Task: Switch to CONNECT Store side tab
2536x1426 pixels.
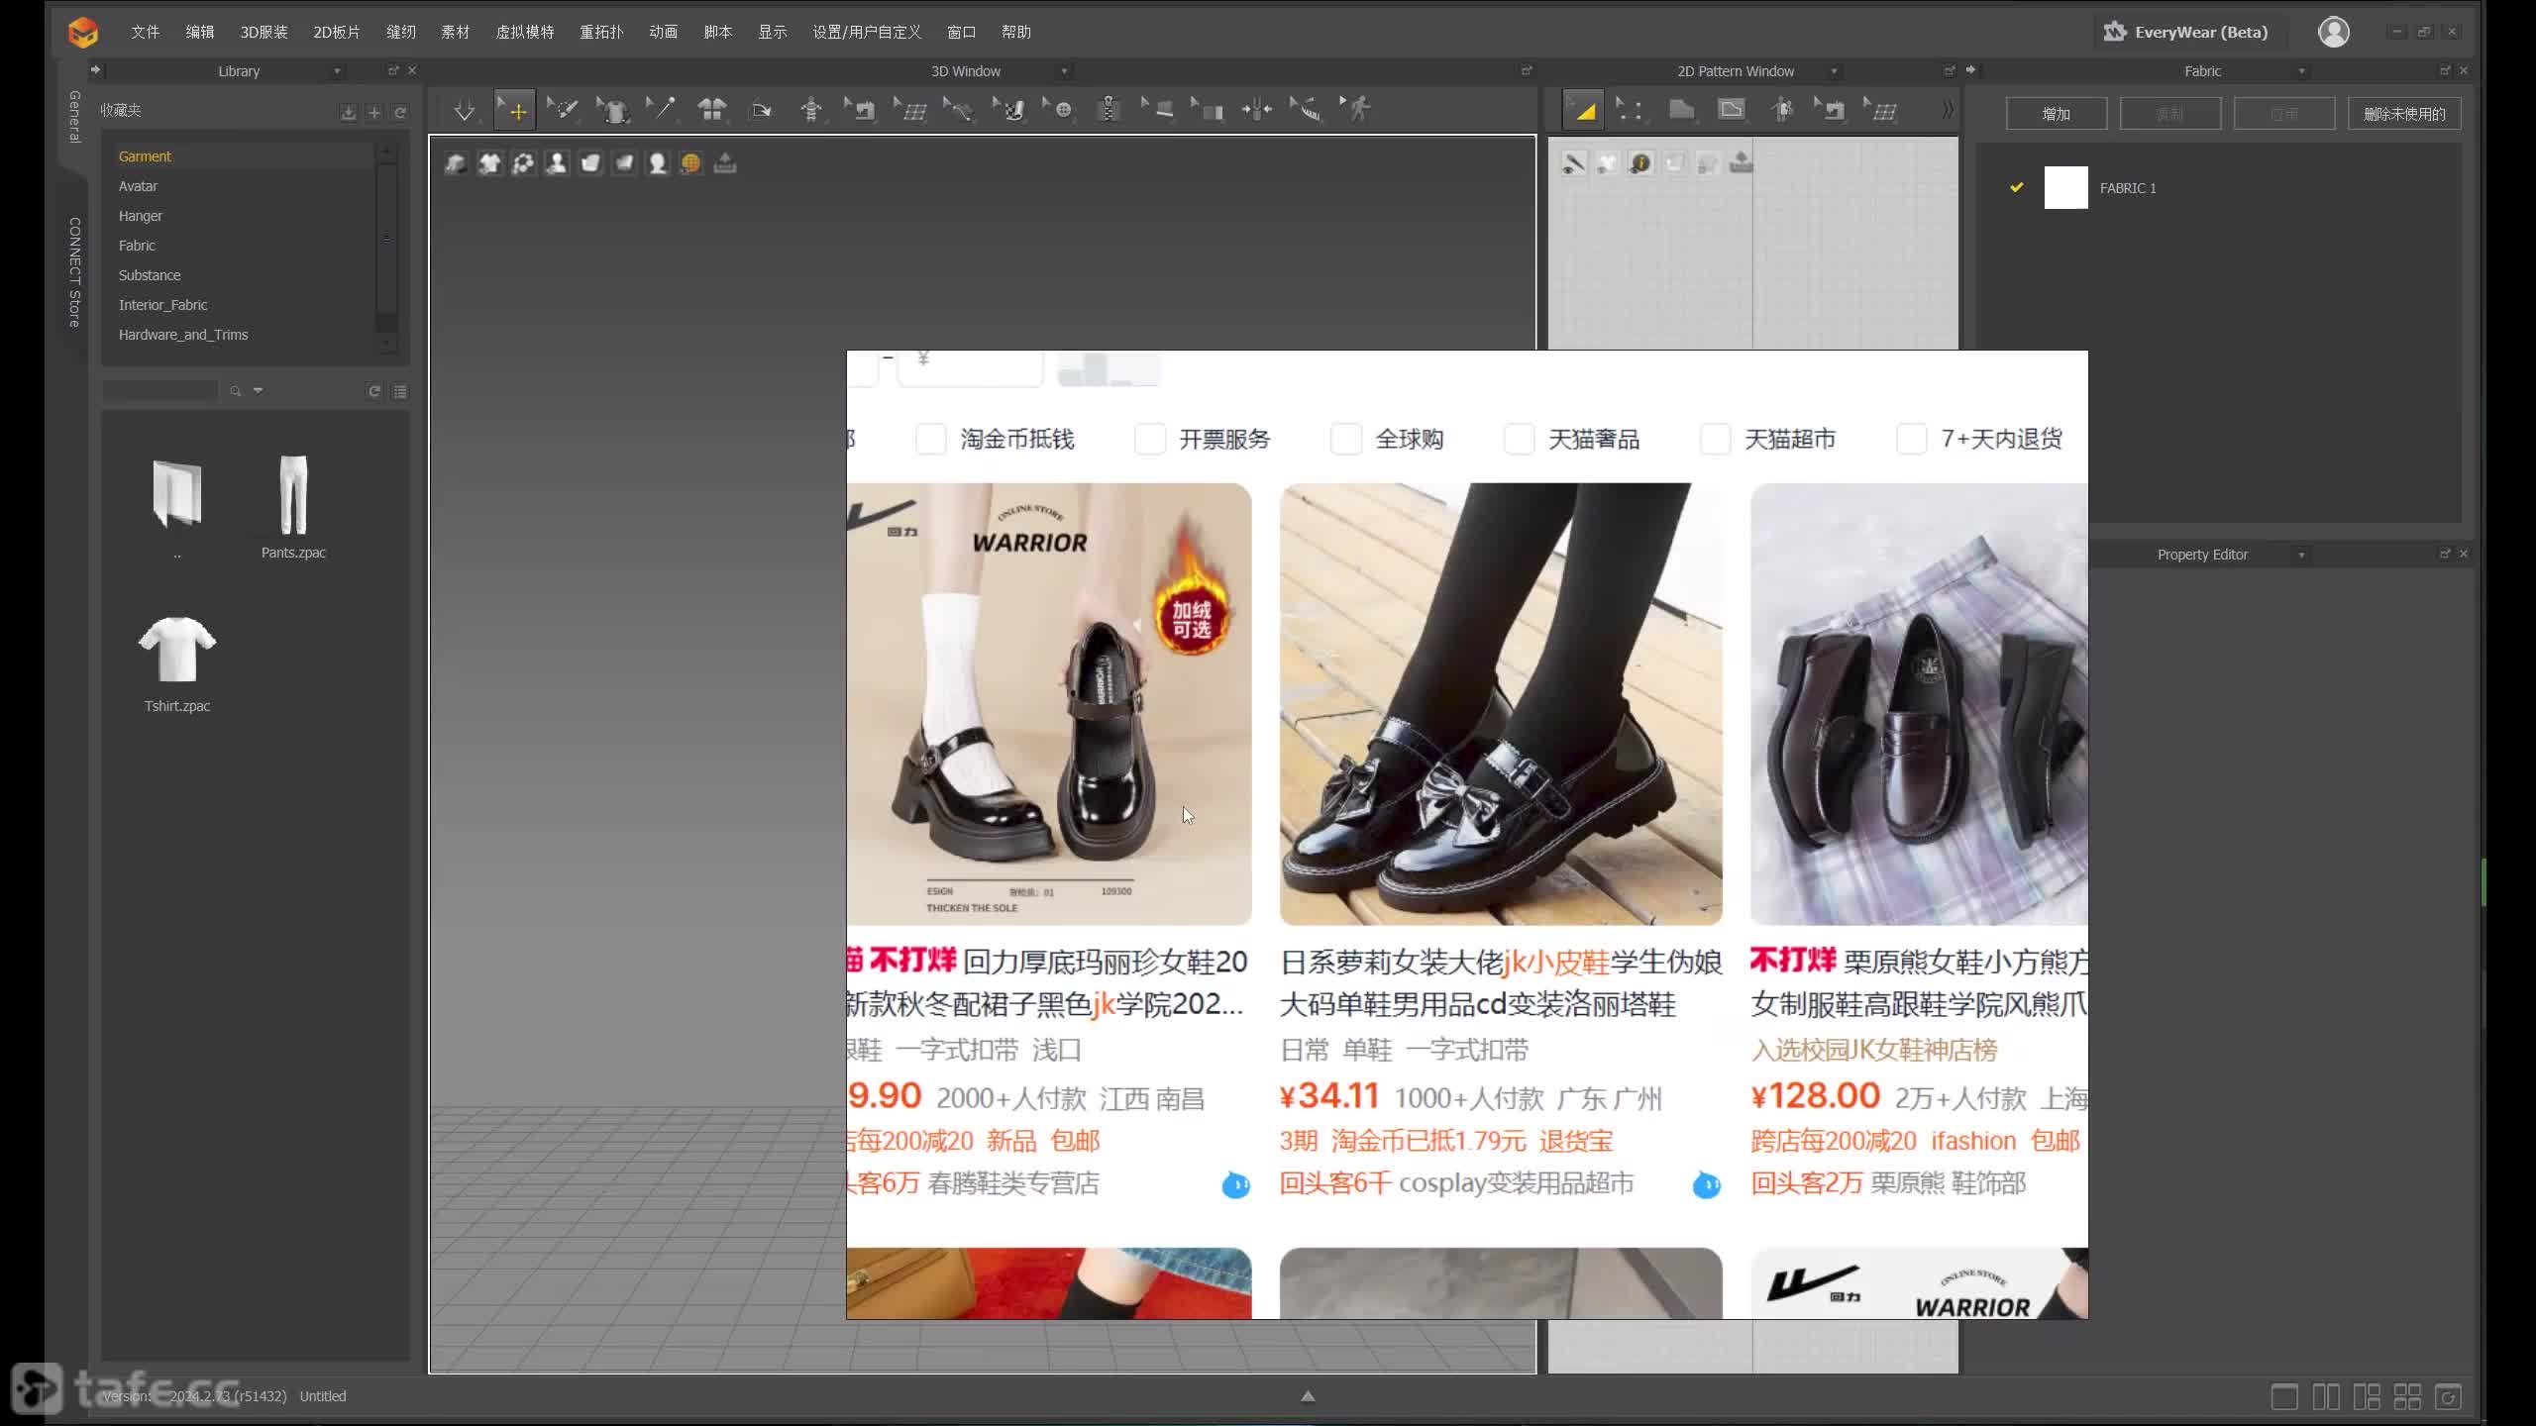Action: [74, 272]
